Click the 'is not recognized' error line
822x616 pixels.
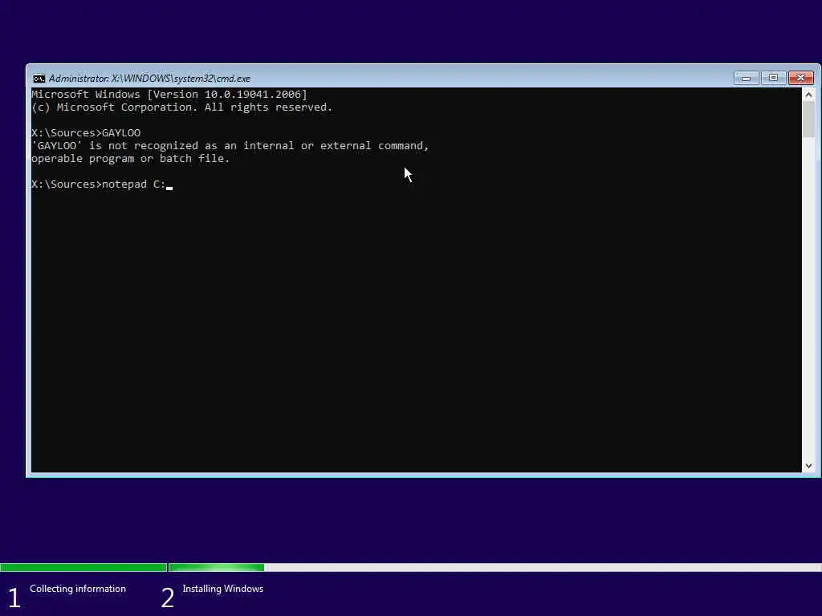(x=230, y=146)
